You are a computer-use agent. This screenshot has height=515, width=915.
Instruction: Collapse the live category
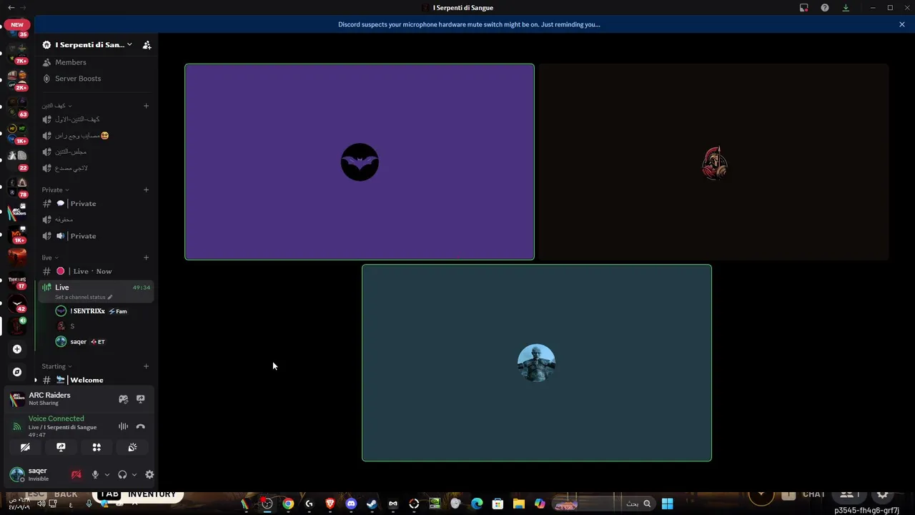[x=50, y=257]
